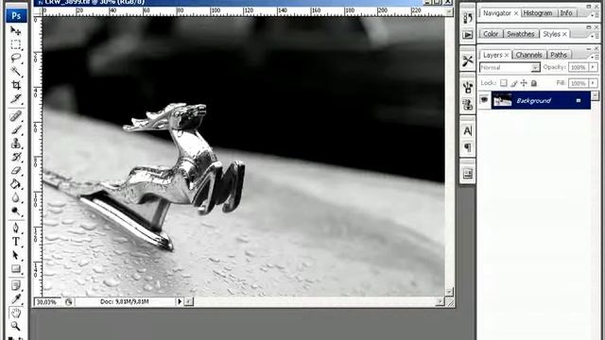The width and height of the screenshot is (605, 340).
Task: Select the Zoom tool
Action: (15, 327)
